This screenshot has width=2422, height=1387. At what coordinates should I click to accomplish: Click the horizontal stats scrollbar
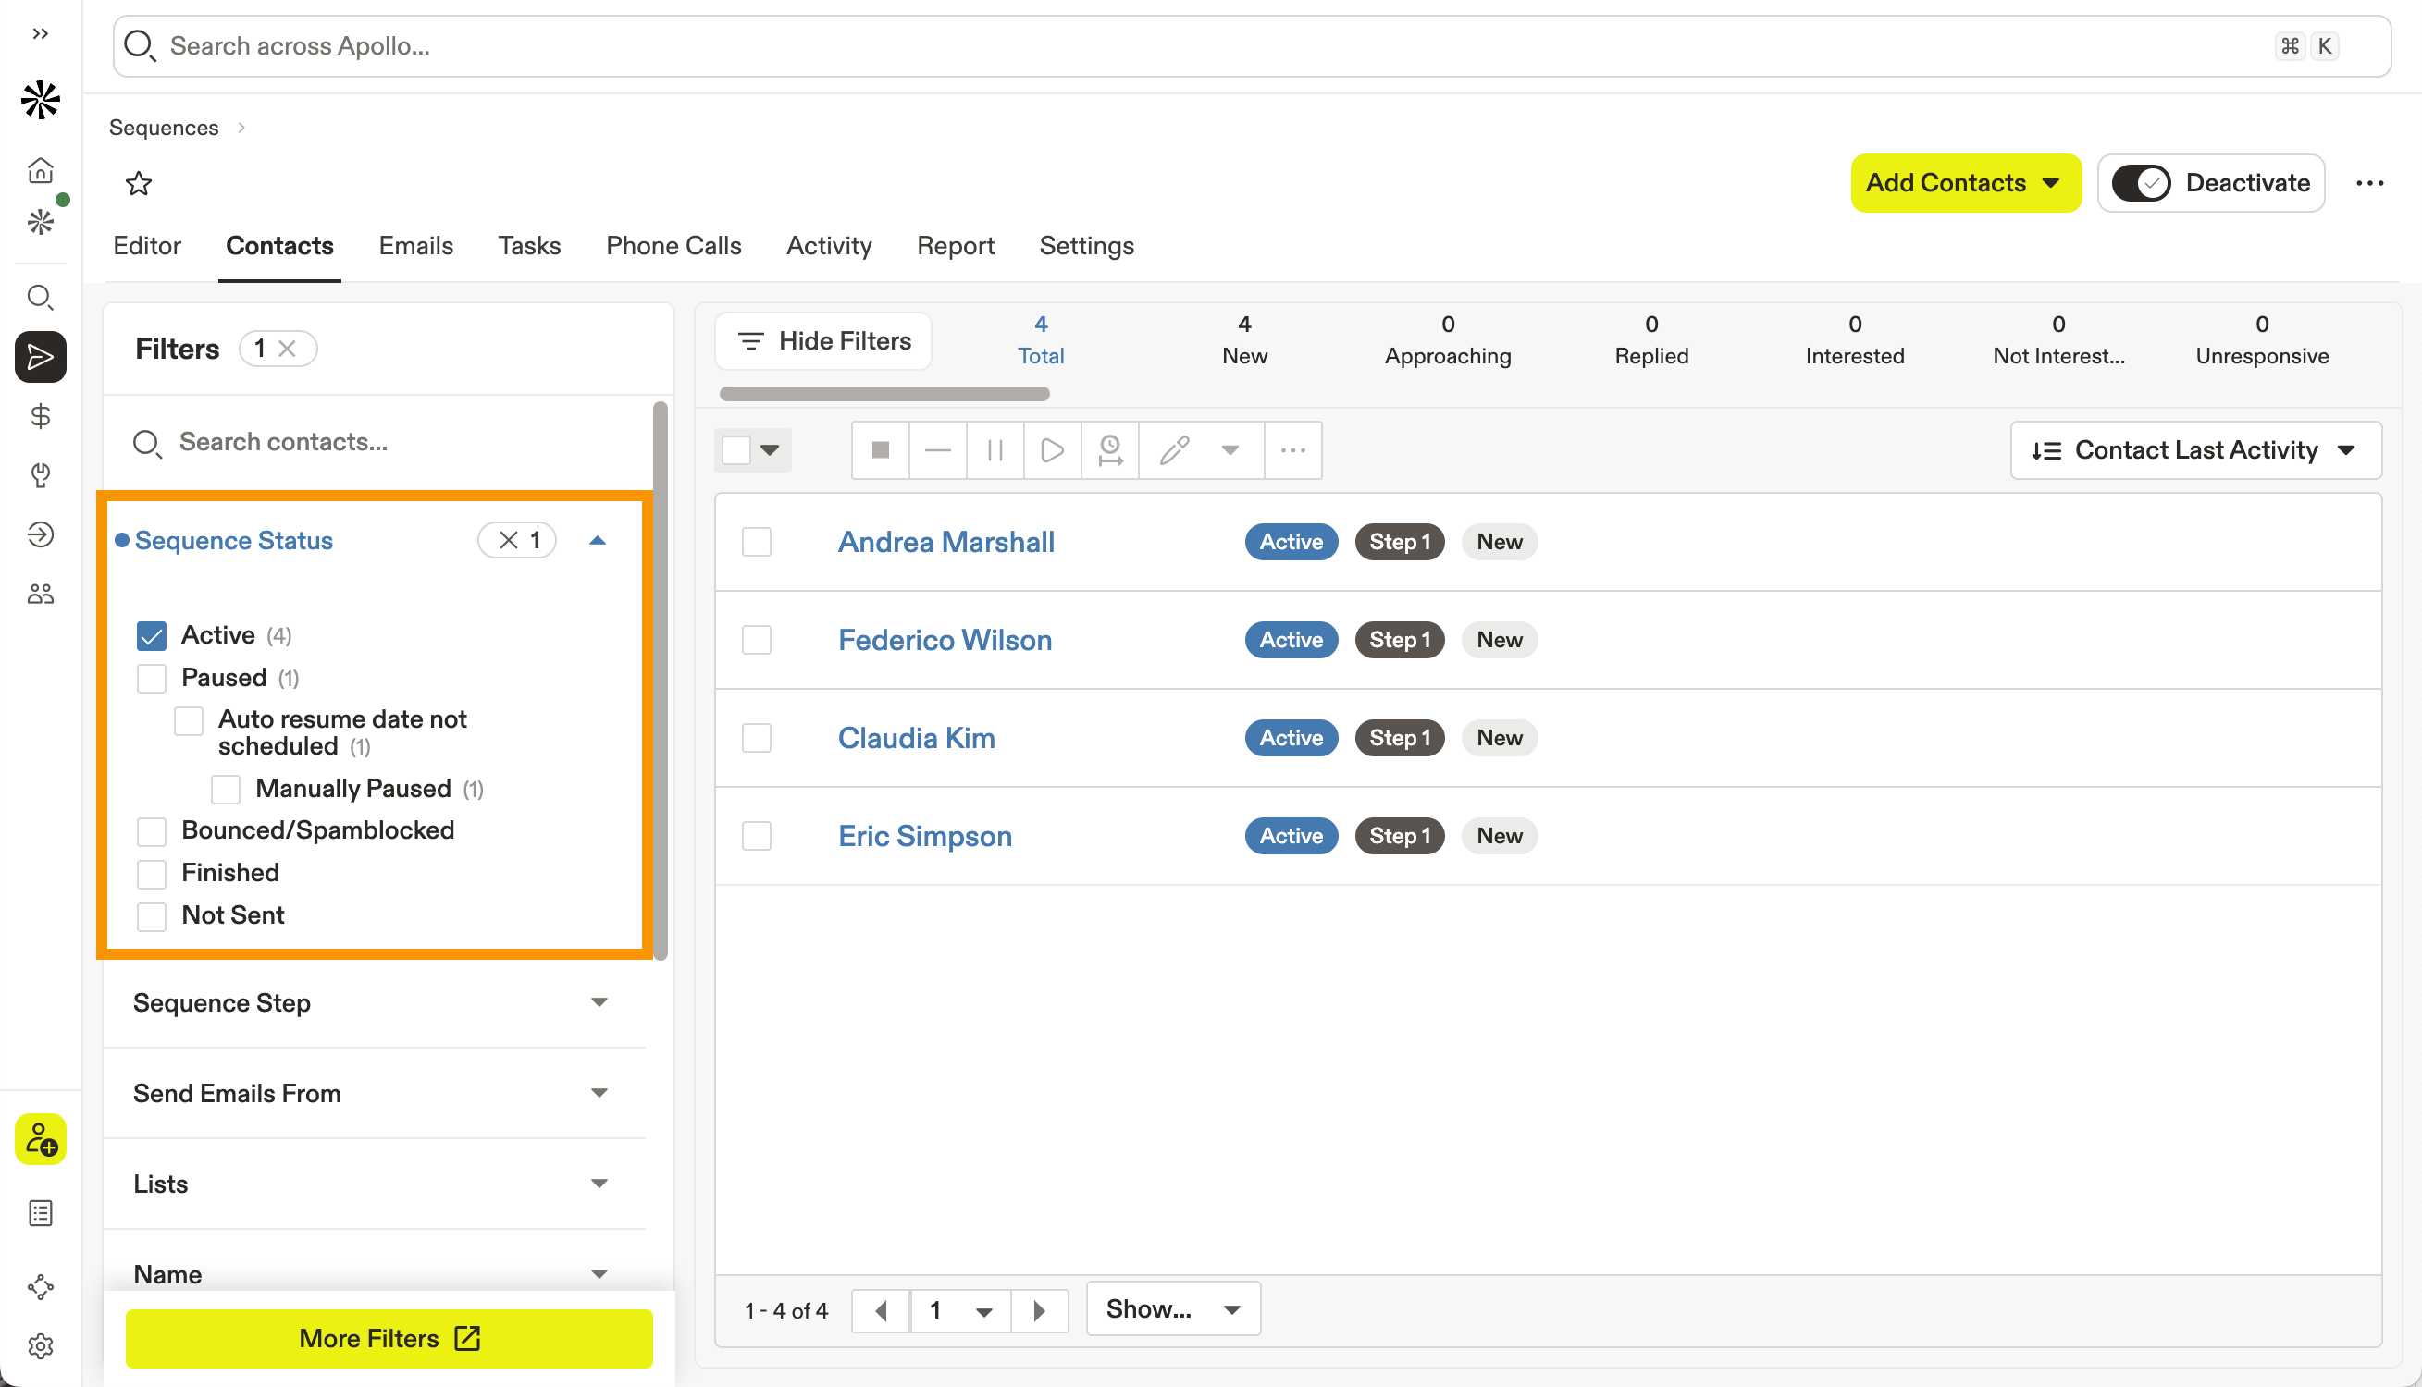click(x=884, y=393)
